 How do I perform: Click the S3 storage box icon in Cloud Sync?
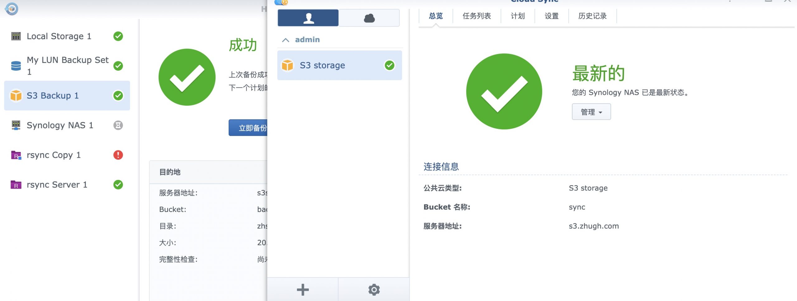[x=287, y=65]
